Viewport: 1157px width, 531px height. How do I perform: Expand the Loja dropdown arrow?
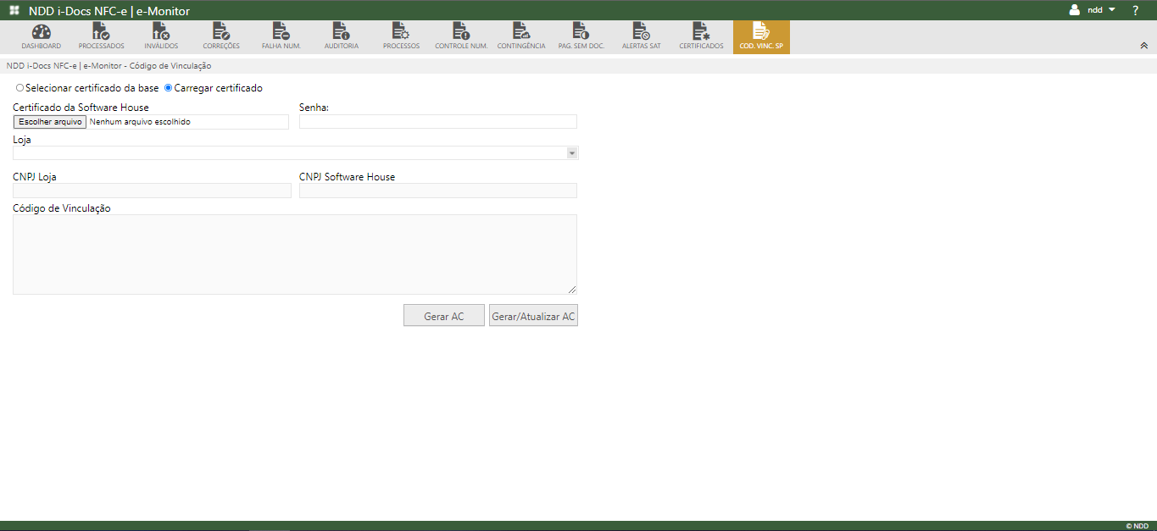click(x=572, y=153)
